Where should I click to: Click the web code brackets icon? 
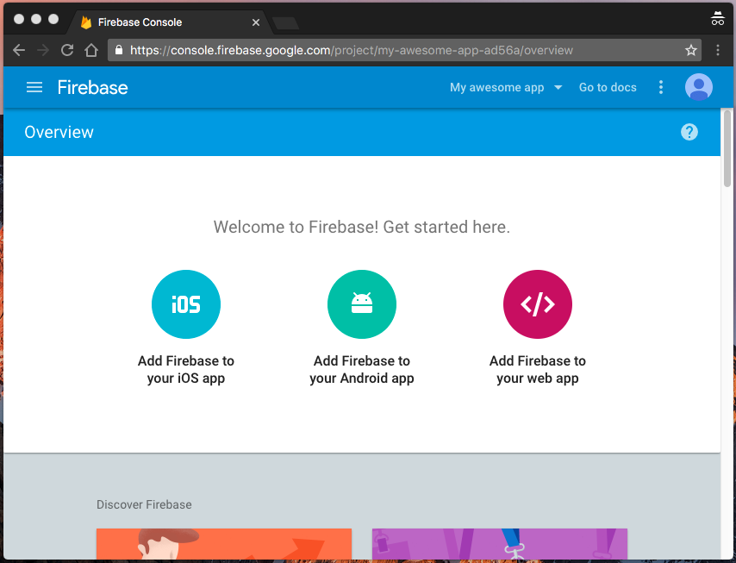(538, 304)
